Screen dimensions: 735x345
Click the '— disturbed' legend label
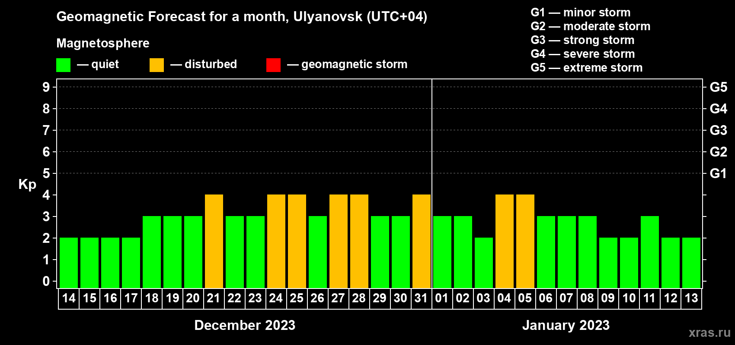204,64
